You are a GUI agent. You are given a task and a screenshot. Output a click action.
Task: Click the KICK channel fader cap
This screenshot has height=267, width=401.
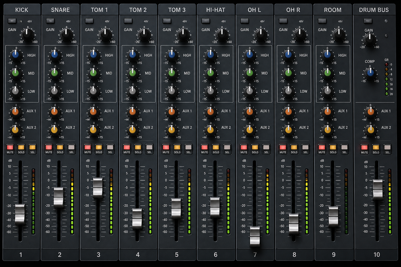20,214
